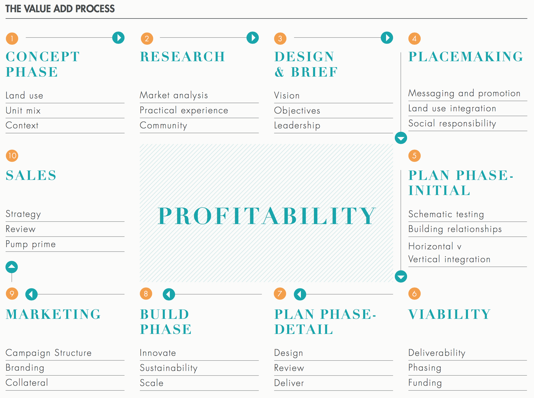Click the orange number 5 badge

coord(414,156)
